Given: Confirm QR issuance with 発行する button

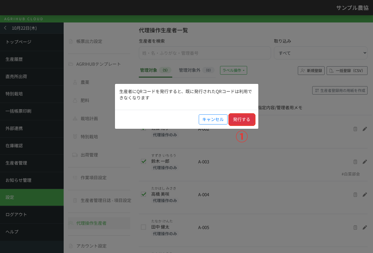Looking at the screenshot, I should coord(242,120).
